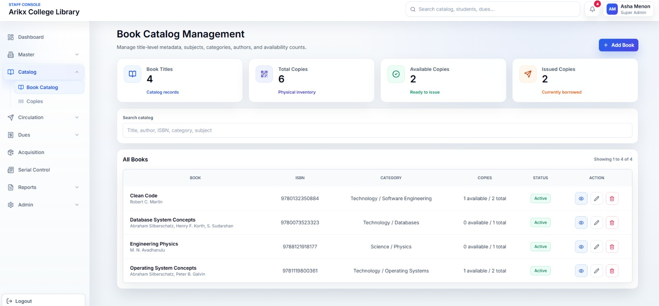This screenshot has height=306, width=659.
Task: Open the Copies submenu item
Action: tap(35, 101)
